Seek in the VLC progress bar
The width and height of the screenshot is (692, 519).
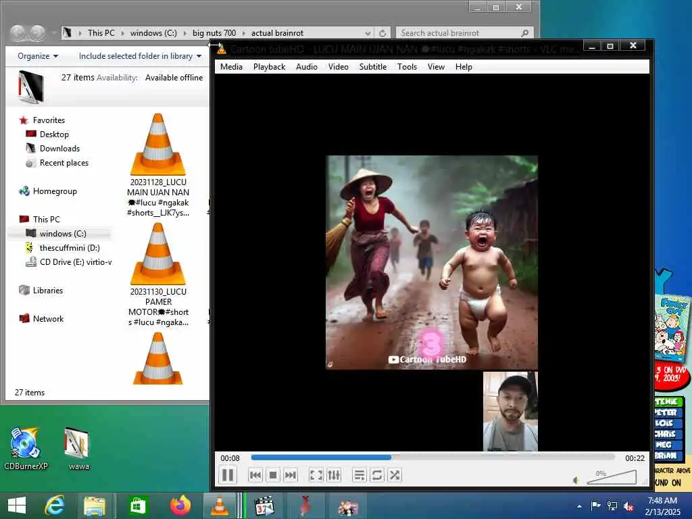432,458
